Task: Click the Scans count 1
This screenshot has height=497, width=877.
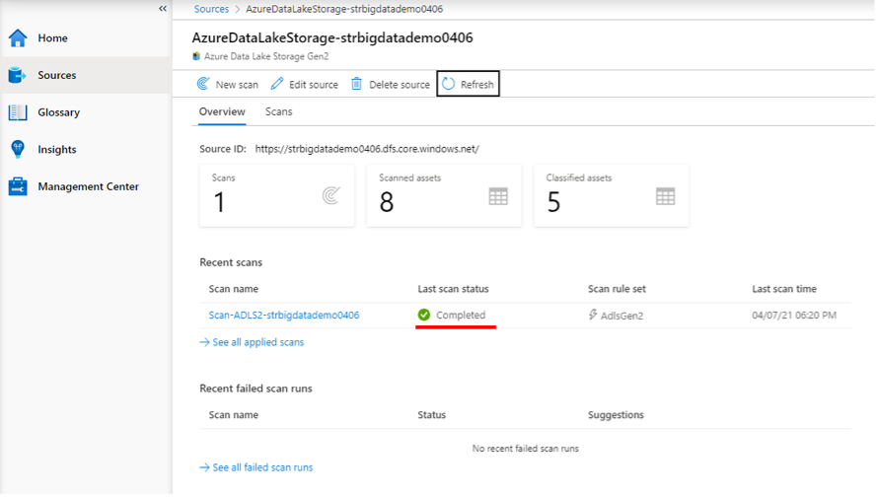Action: tap(219, 202)
